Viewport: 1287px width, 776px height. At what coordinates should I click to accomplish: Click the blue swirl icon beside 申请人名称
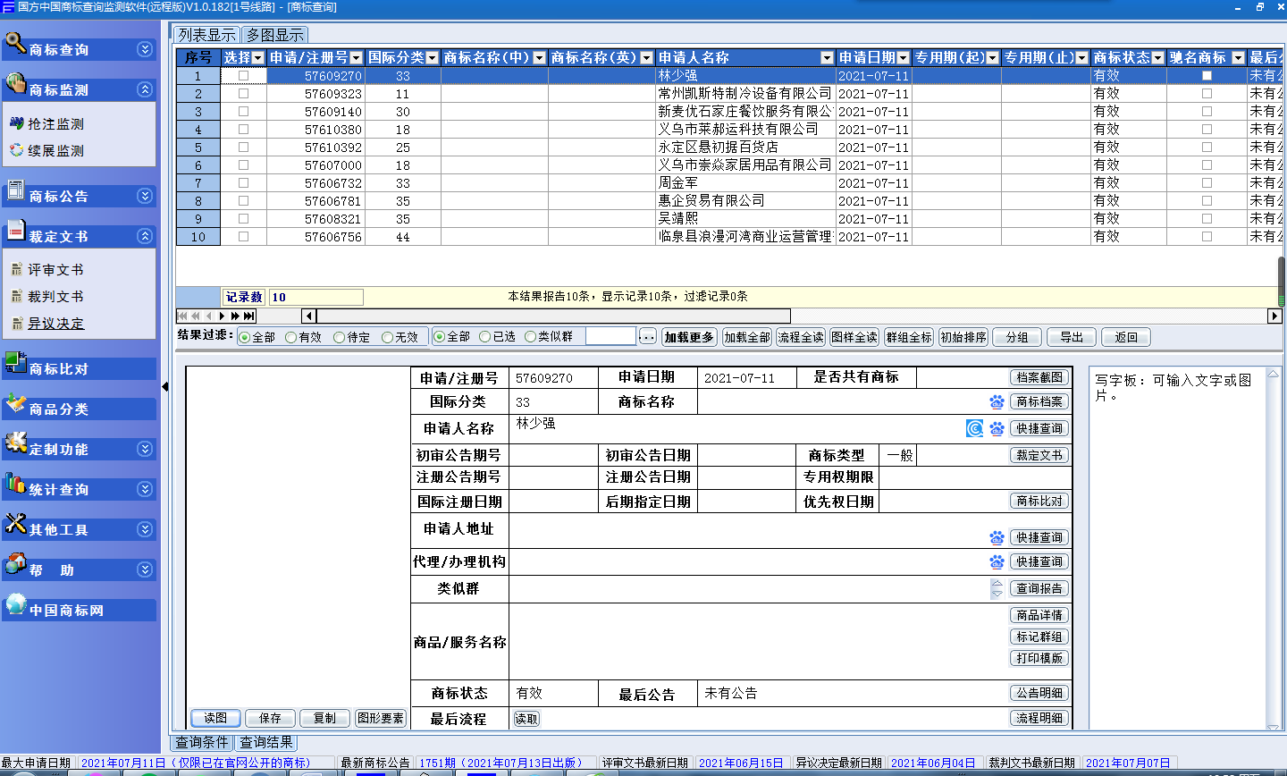tap(975, 429)
